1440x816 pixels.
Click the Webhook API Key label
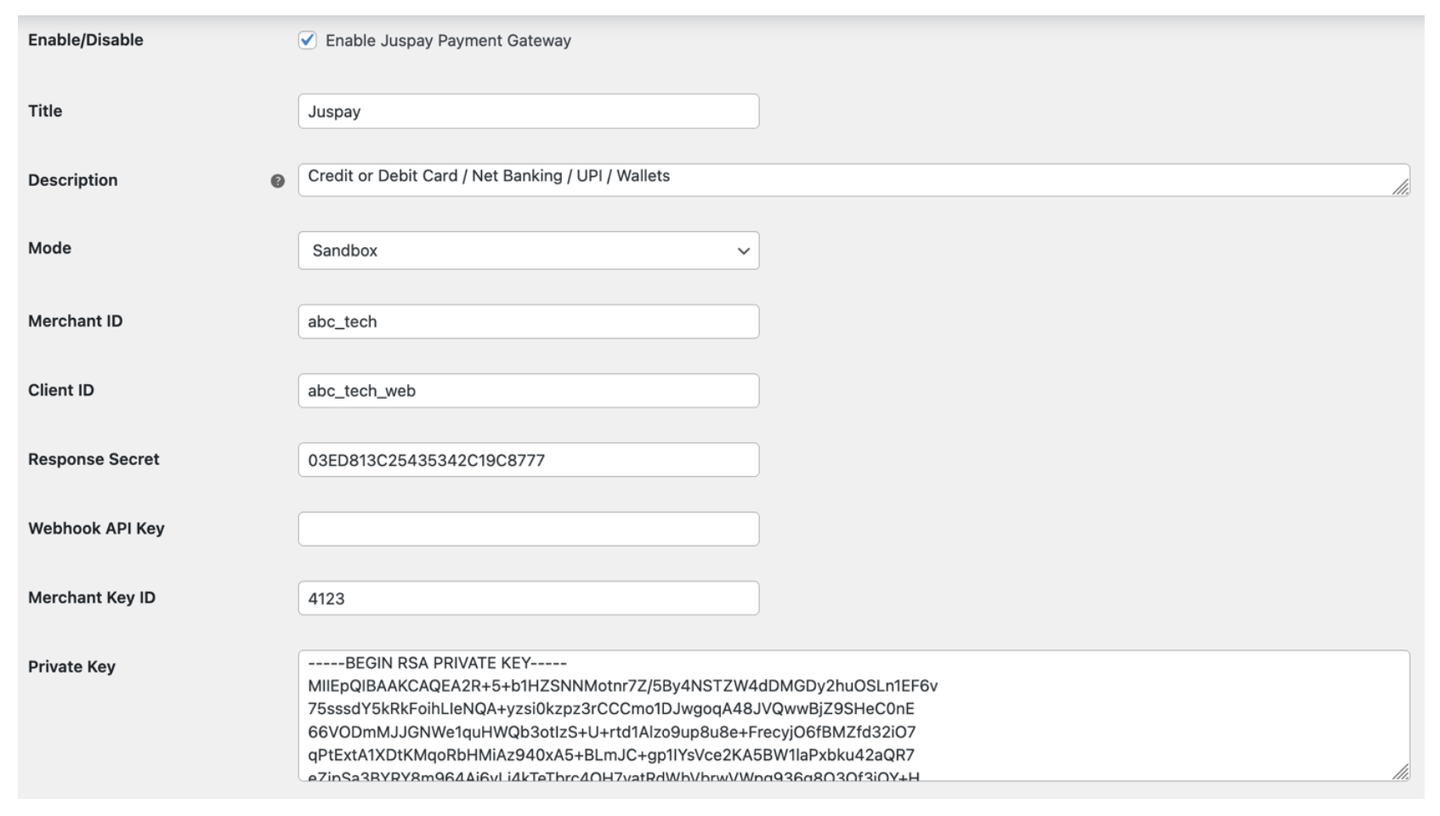(x=96, y=528)
